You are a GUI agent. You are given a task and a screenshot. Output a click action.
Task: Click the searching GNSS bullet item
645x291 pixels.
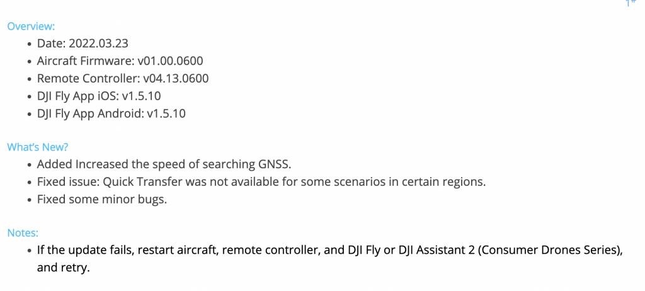click(x=164, y=164)
